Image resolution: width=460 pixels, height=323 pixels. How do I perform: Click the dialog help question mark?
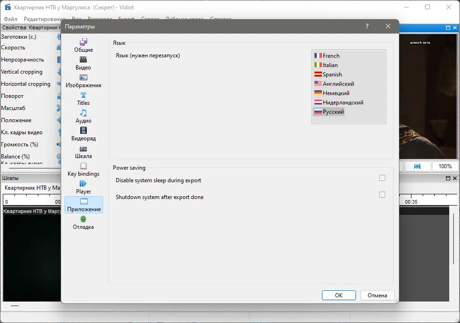(367, 27)
